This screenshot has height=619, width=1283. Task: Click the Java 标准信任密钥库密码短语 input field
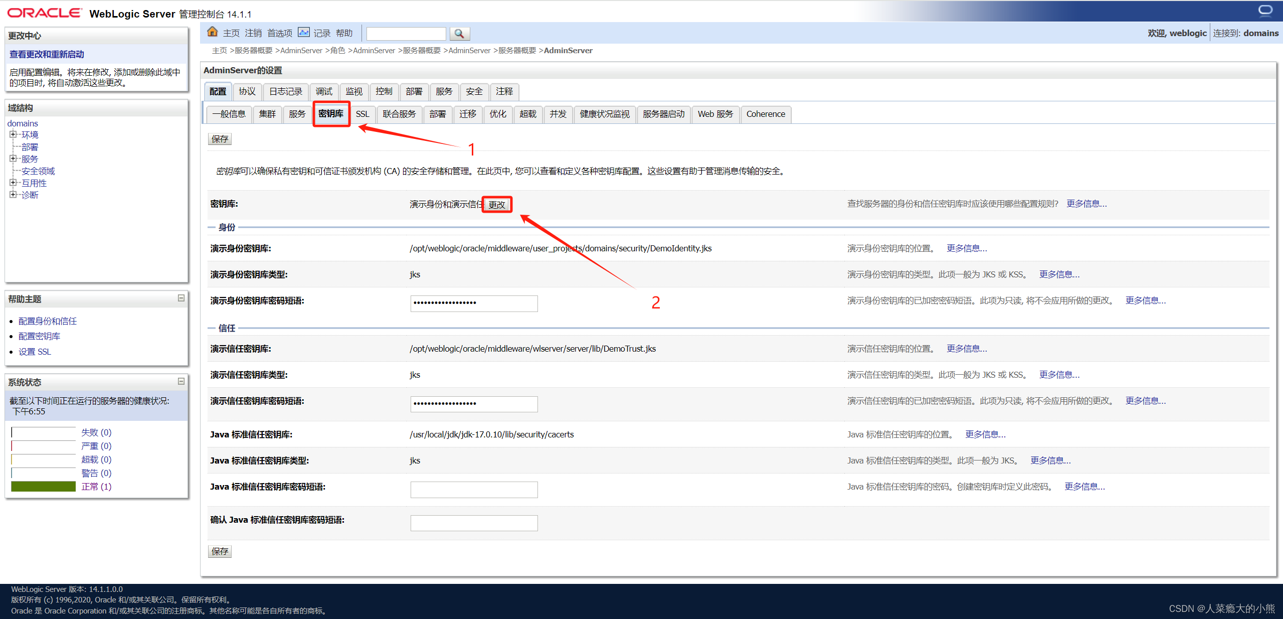click(x=473, y=489)
